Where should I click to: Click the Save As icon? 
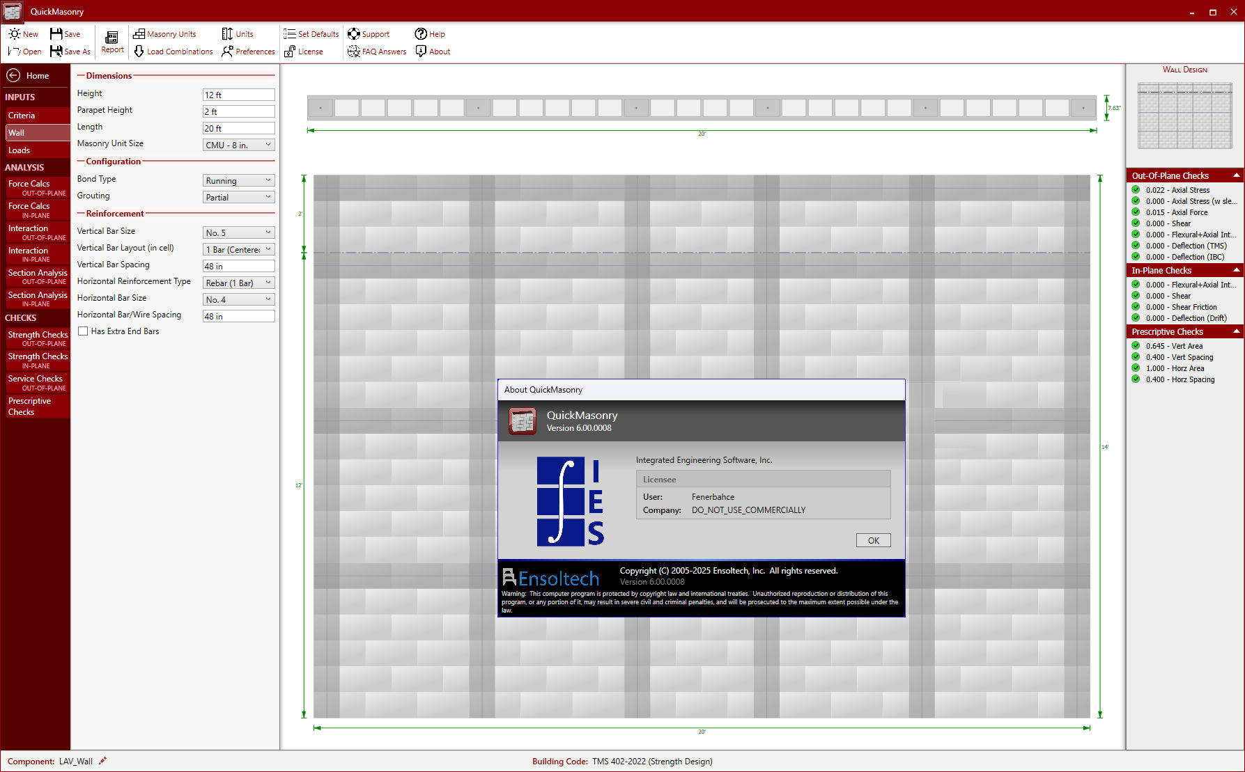[x=70, y=51]
